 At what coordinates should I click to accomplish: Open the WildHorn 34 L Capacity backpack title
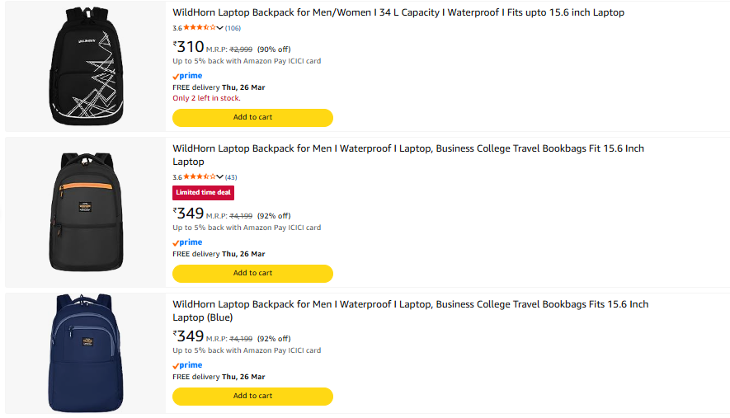click(x=398, y=12)
